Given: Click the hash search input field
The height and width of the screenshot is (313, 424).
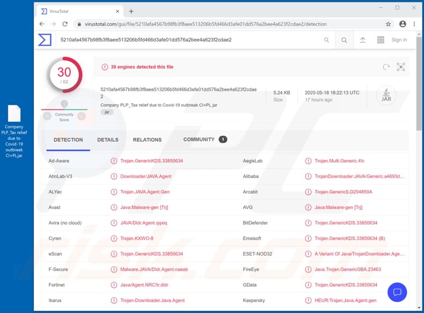Looking at the screenshot, I should click(188, 40).
